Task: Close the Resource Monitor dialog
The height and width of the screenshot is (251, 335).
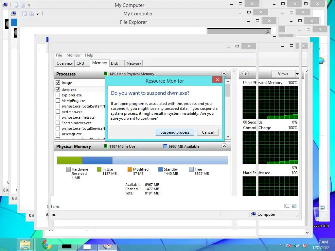Action: [218, 80]
